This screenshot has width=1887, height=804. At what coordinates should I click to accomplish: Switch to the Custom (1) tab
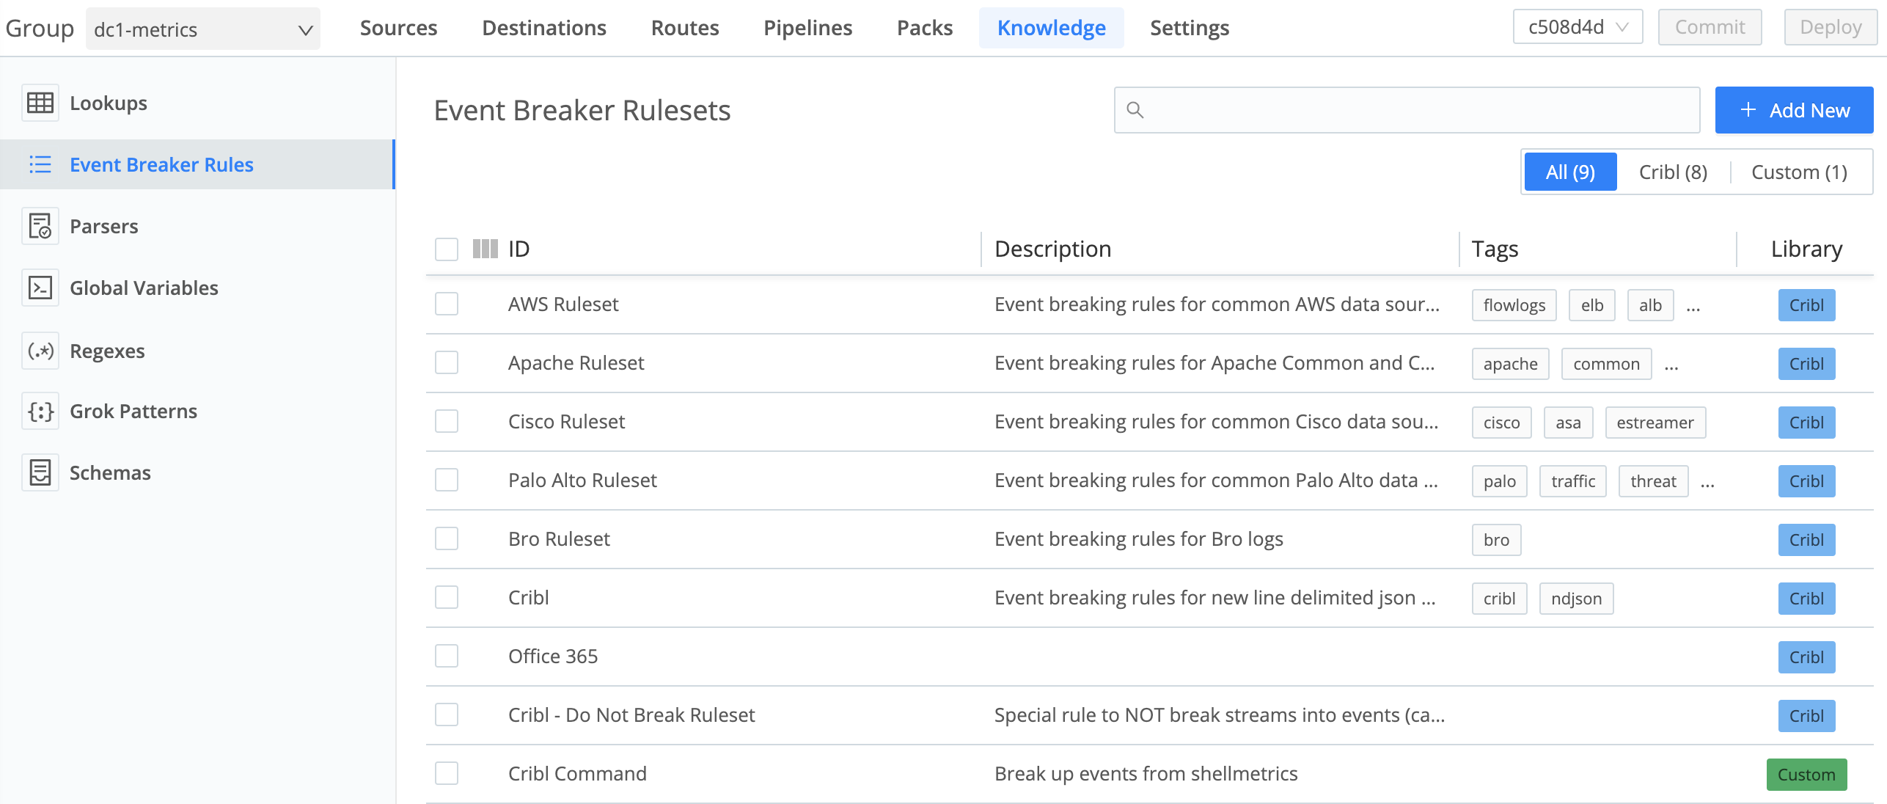click(1800, 172)
